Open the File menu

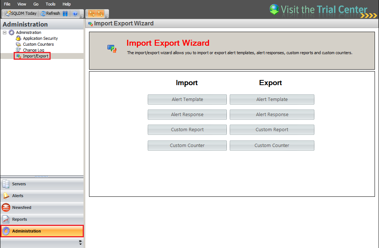coord(7,4)
